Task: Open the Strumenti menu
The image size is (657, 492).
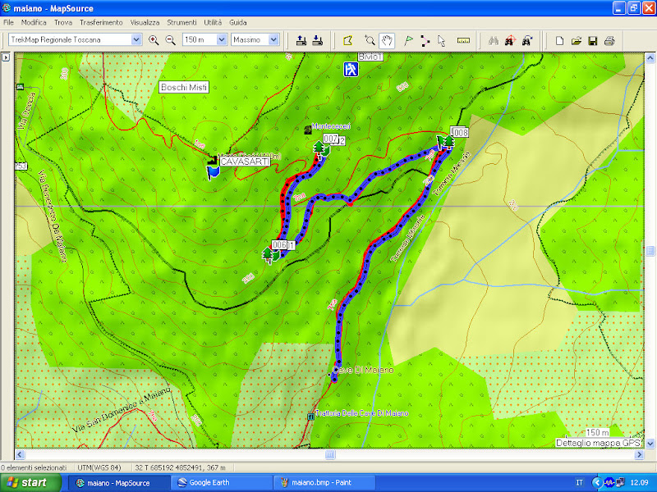Action: click(181, 23)
